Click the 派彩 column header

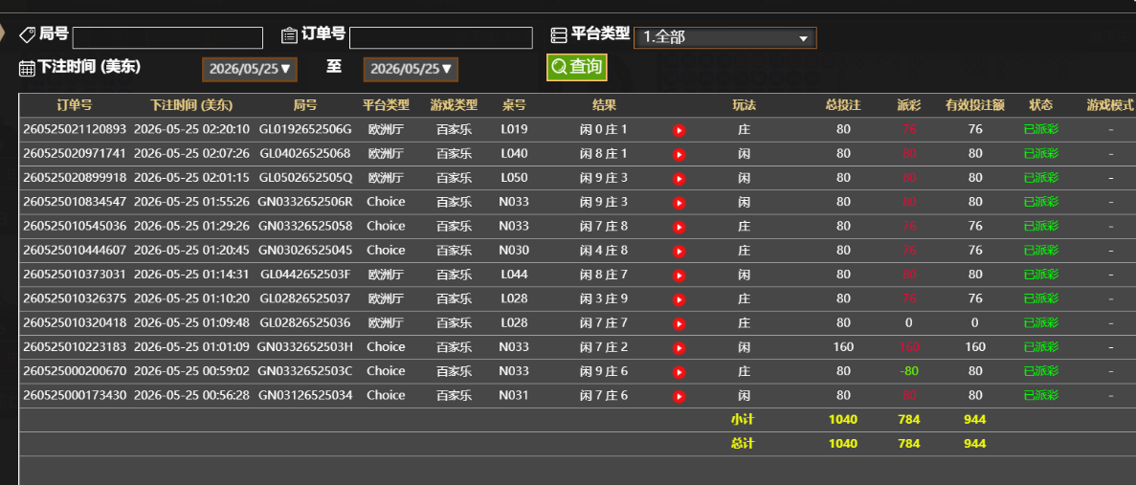pyautogui.click(x=908, y=105)
